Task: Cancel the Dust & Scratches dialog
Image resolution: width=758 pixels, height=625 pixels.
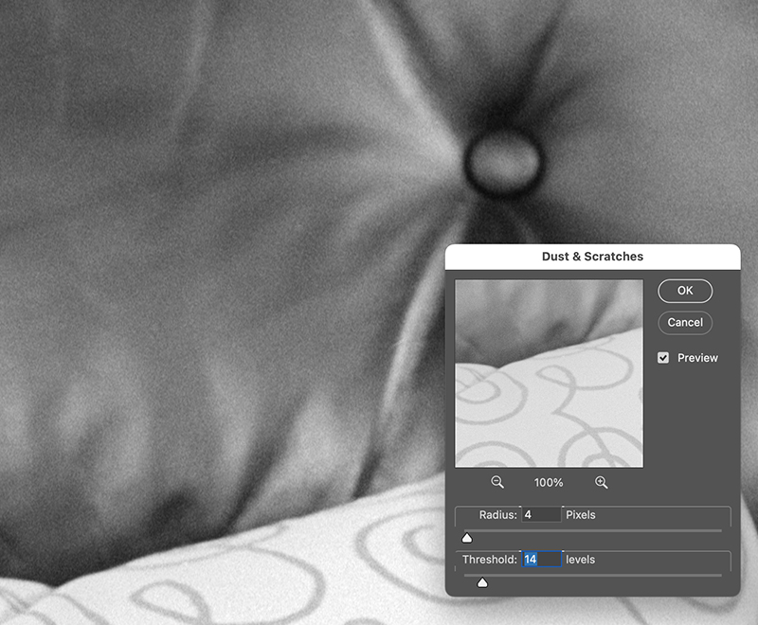Action: pyautogui.click(x=684, y=322)
